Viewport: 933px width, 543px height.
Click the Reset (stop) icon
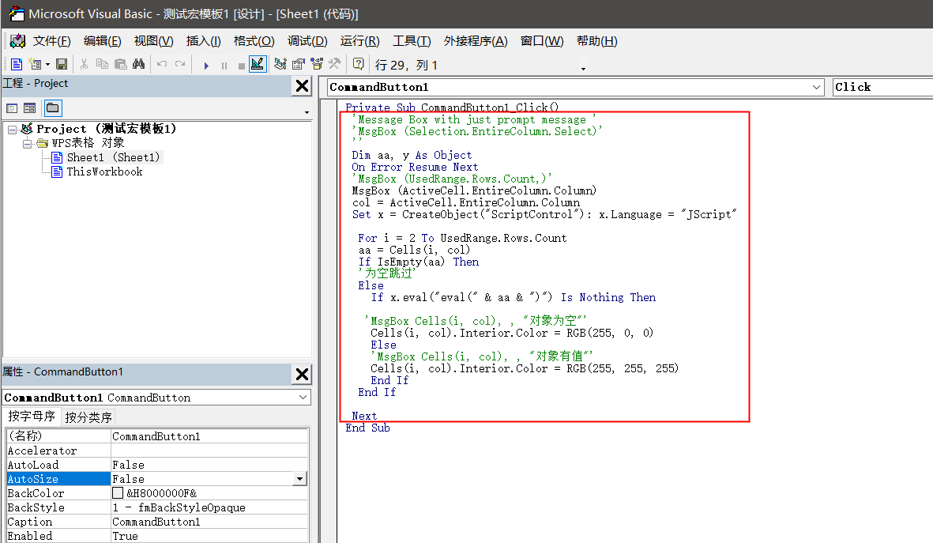click(x=241, y=64)
